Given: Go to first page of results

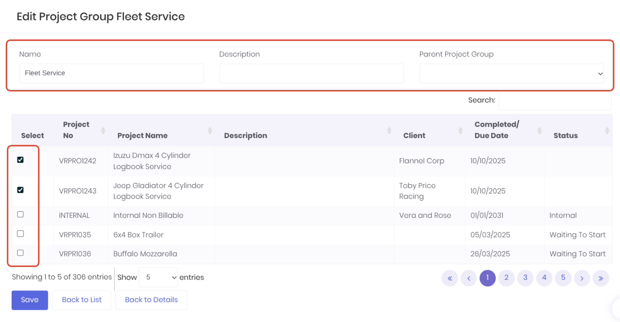Looking at the screenshot, I should [x=450, y=278].
